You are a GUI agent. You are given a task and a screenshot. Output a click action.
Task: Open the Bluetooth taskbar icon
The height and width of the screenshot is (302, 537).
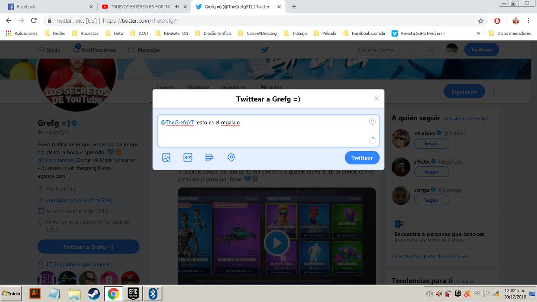pyautogui.click(x=153, y=293)
